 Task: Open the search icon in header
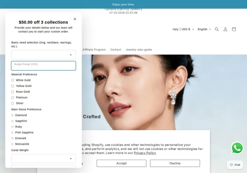pyautogui.click(x=217, y=29)
